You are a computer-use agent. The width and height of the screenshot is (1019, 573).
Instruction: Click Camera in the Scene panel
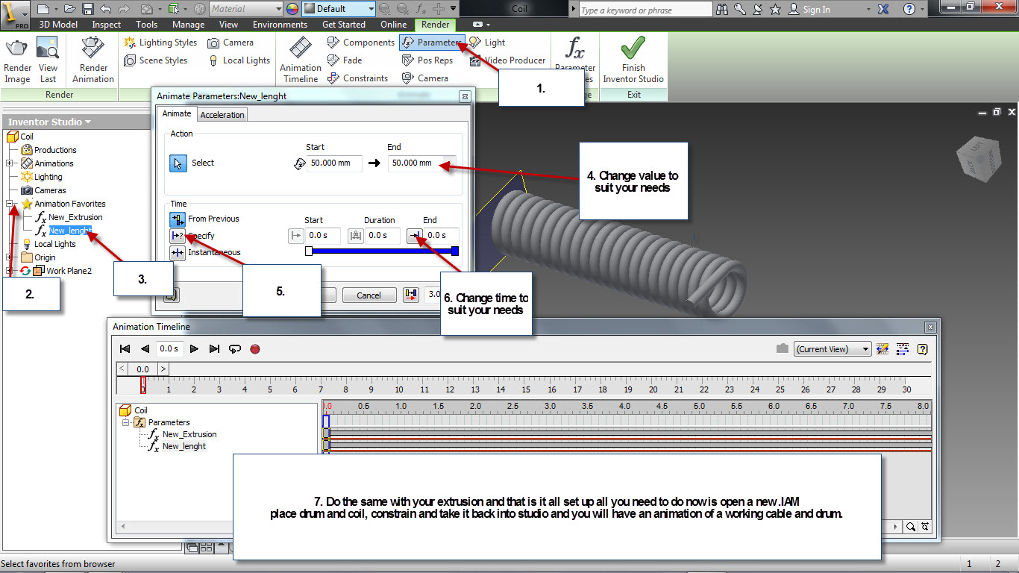231,43
